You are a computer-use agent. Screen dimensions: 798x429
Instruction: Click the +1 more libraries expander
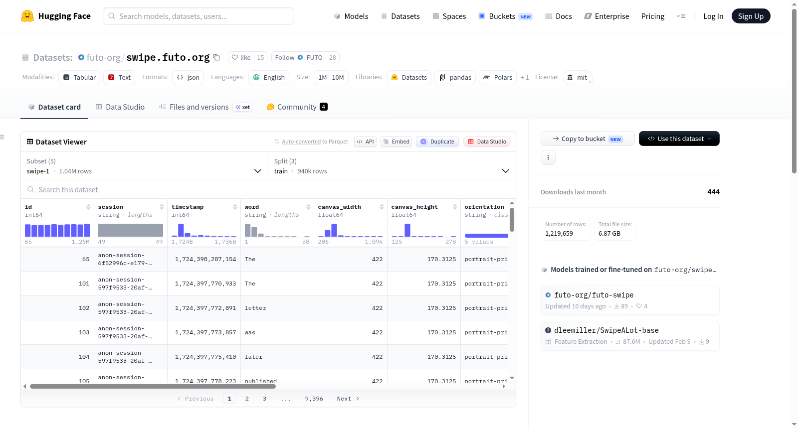click(x=525, y=77)
